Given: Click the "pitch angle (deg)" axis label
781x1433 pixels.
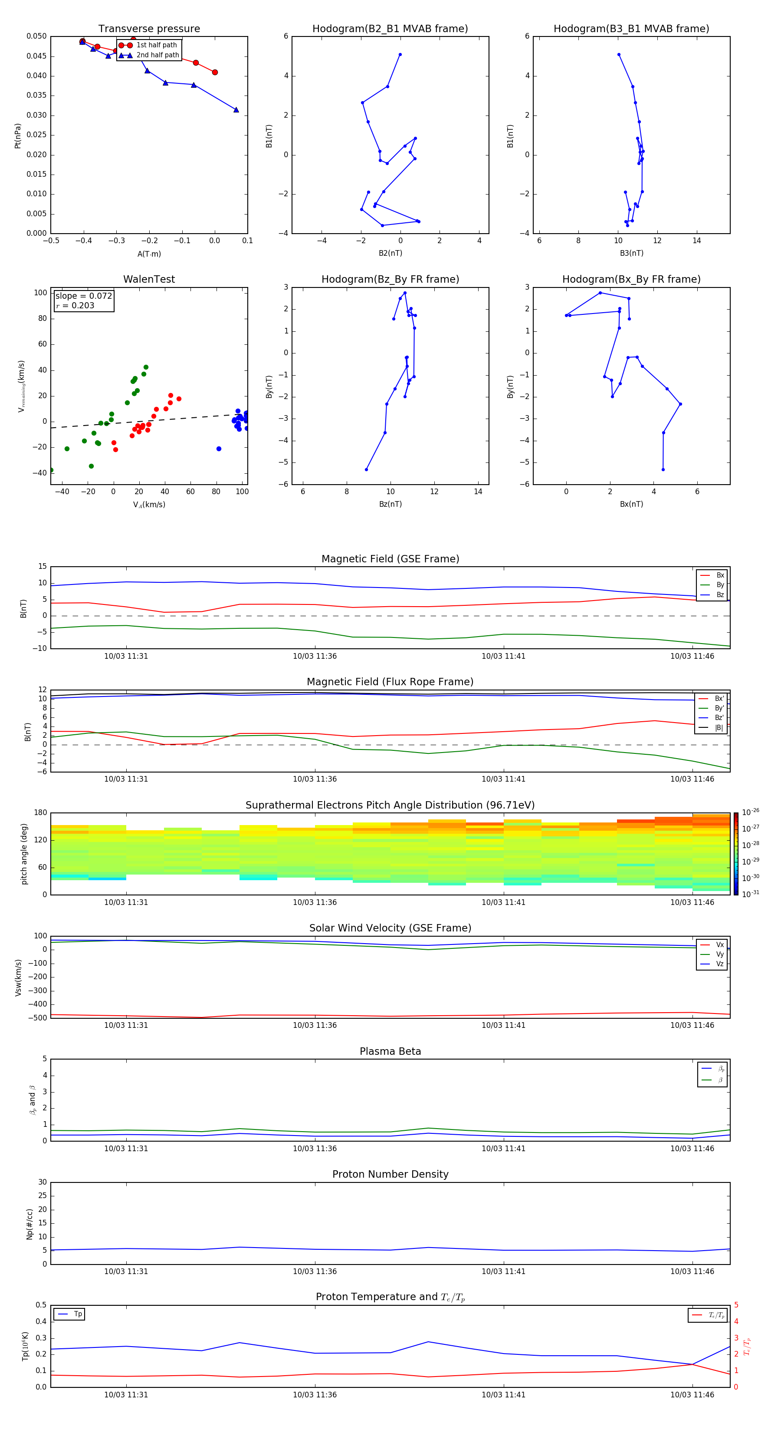Looking at the screenshot, I should coord(24,854).
